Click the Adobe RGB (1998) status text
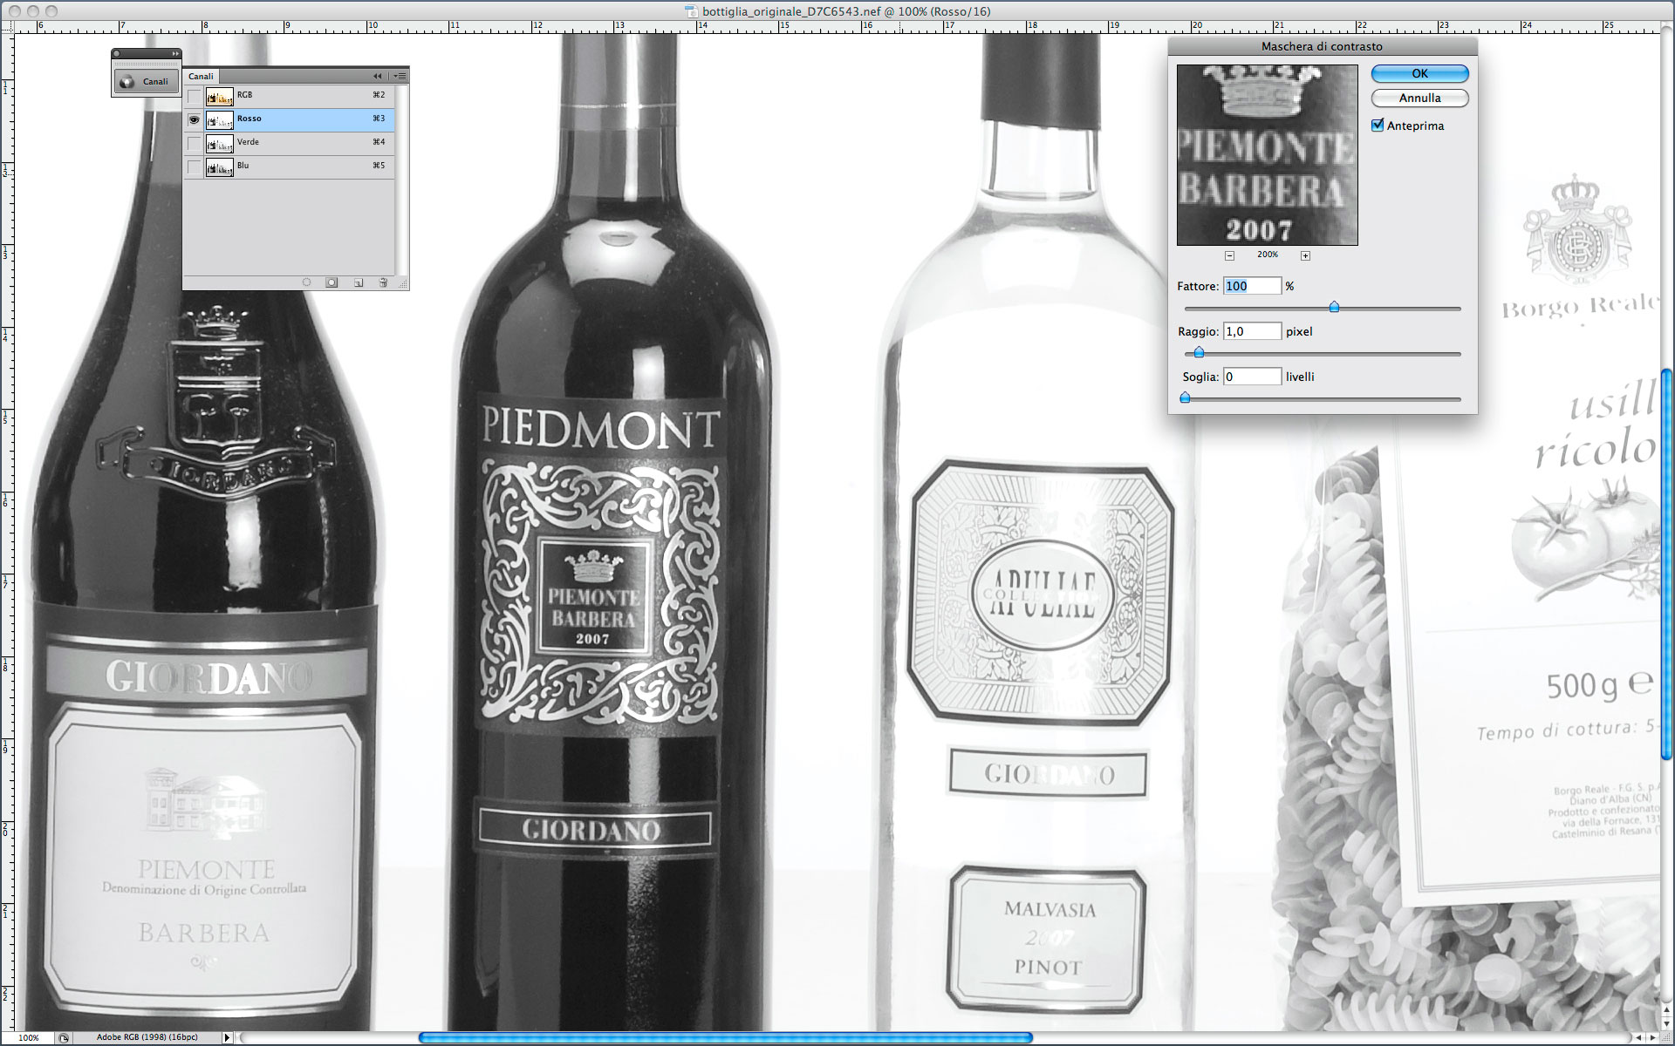The height and width of the screenshot is (1046, 1675). tap(147, 1037)
